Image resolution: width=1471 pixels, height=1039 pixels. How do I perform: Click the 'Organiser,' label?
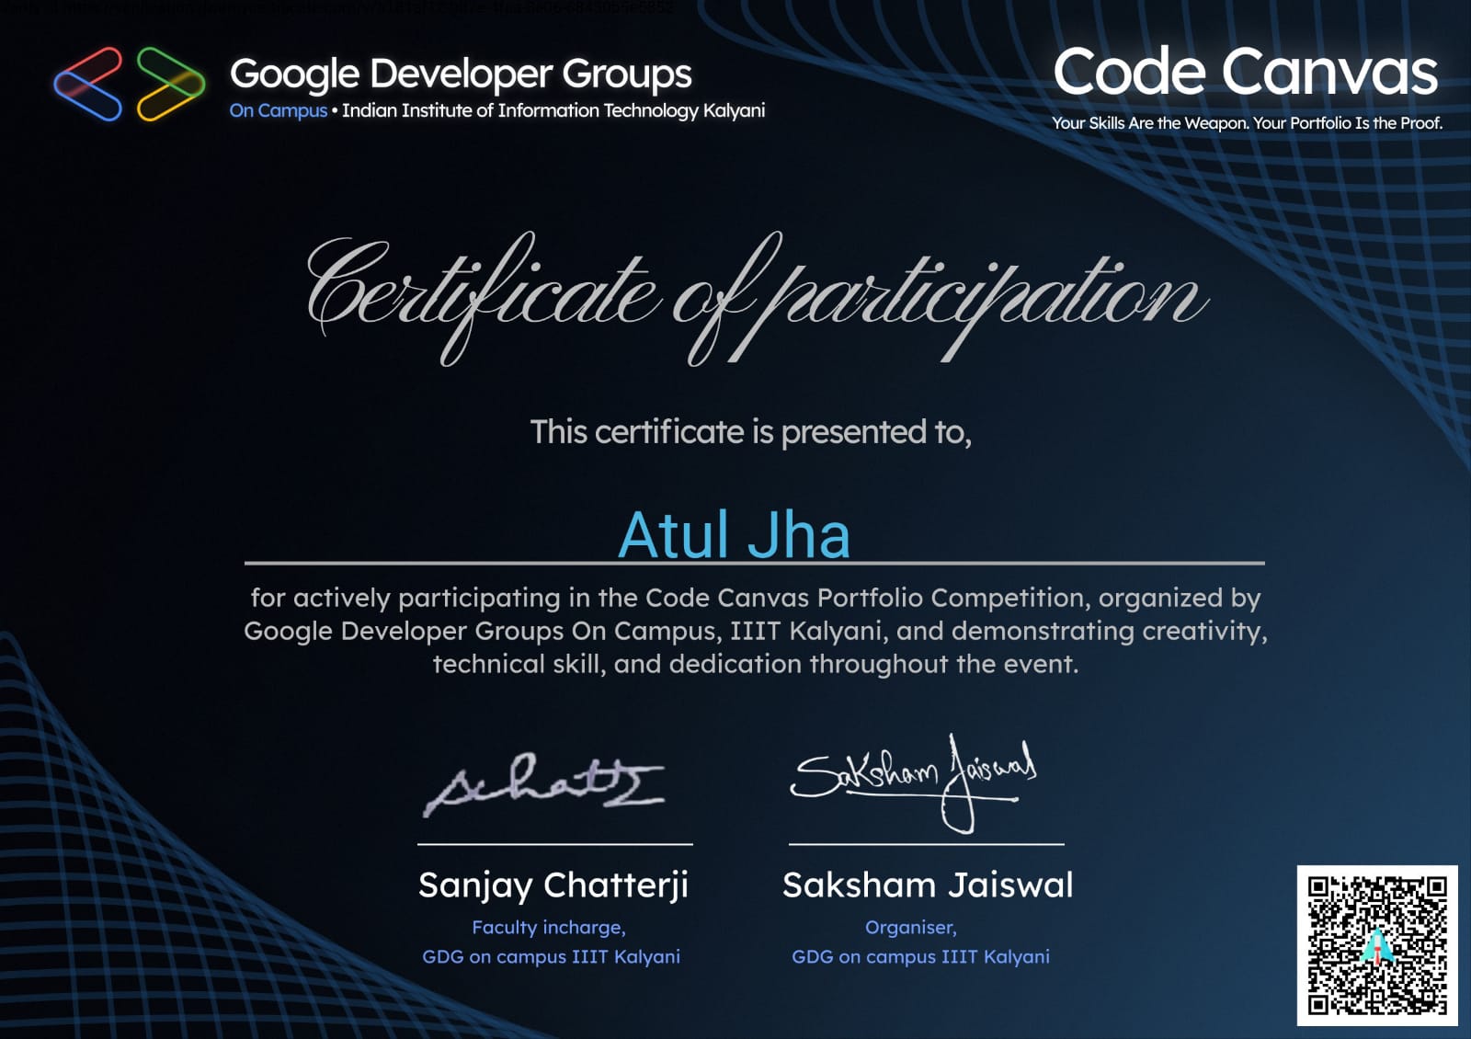pos(911,928)
